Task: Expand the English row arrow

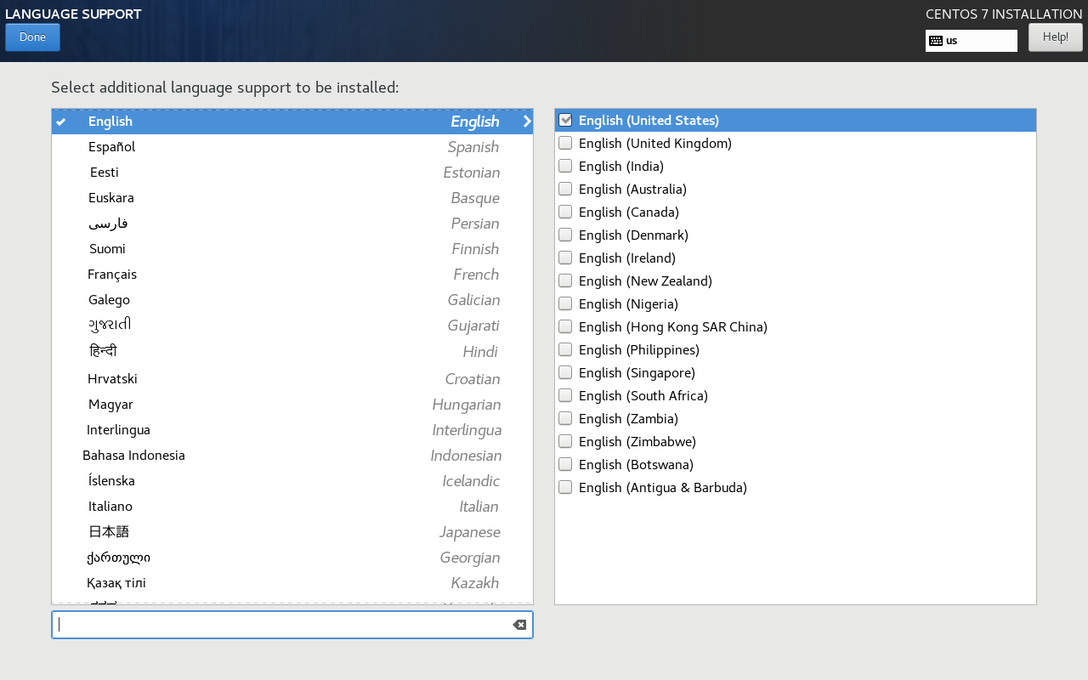Action: pos(527,122)
